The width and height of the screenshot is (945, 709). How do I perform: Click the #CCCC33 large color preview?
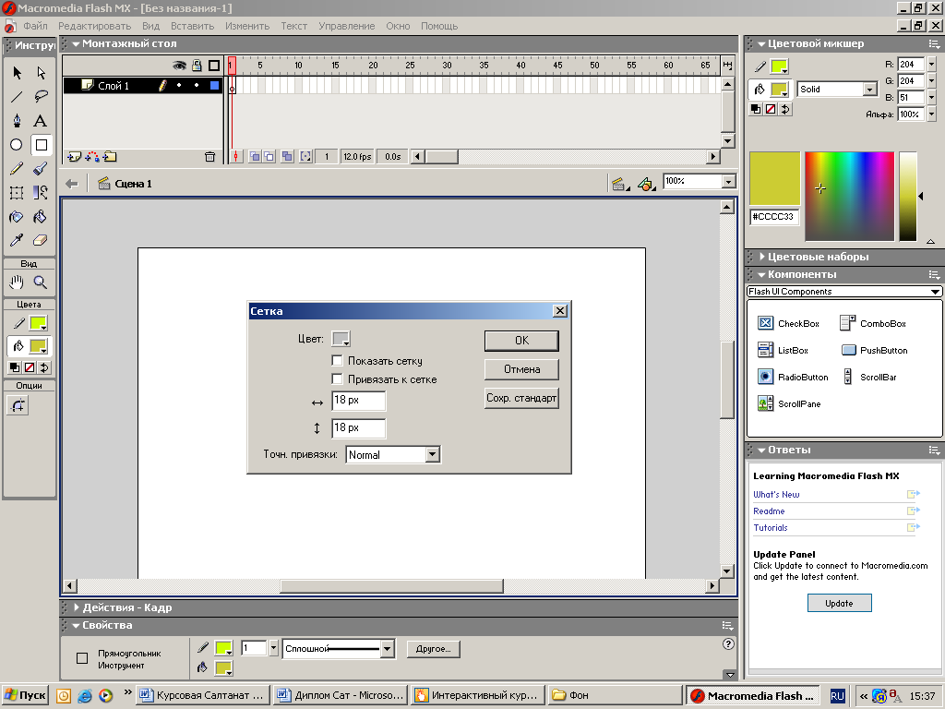coord(774,178)
